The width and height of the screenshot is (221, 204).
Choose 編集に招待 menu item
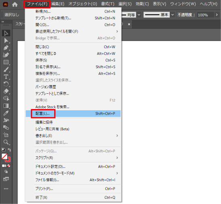[x=73, y=122]
